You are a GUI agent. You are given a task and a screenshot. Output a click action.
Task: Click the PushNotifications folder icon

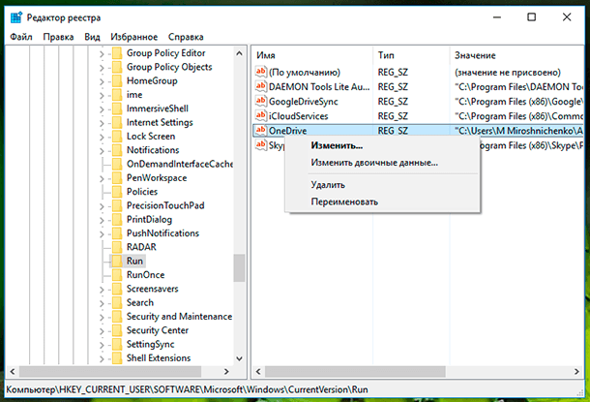coord(117,233)
